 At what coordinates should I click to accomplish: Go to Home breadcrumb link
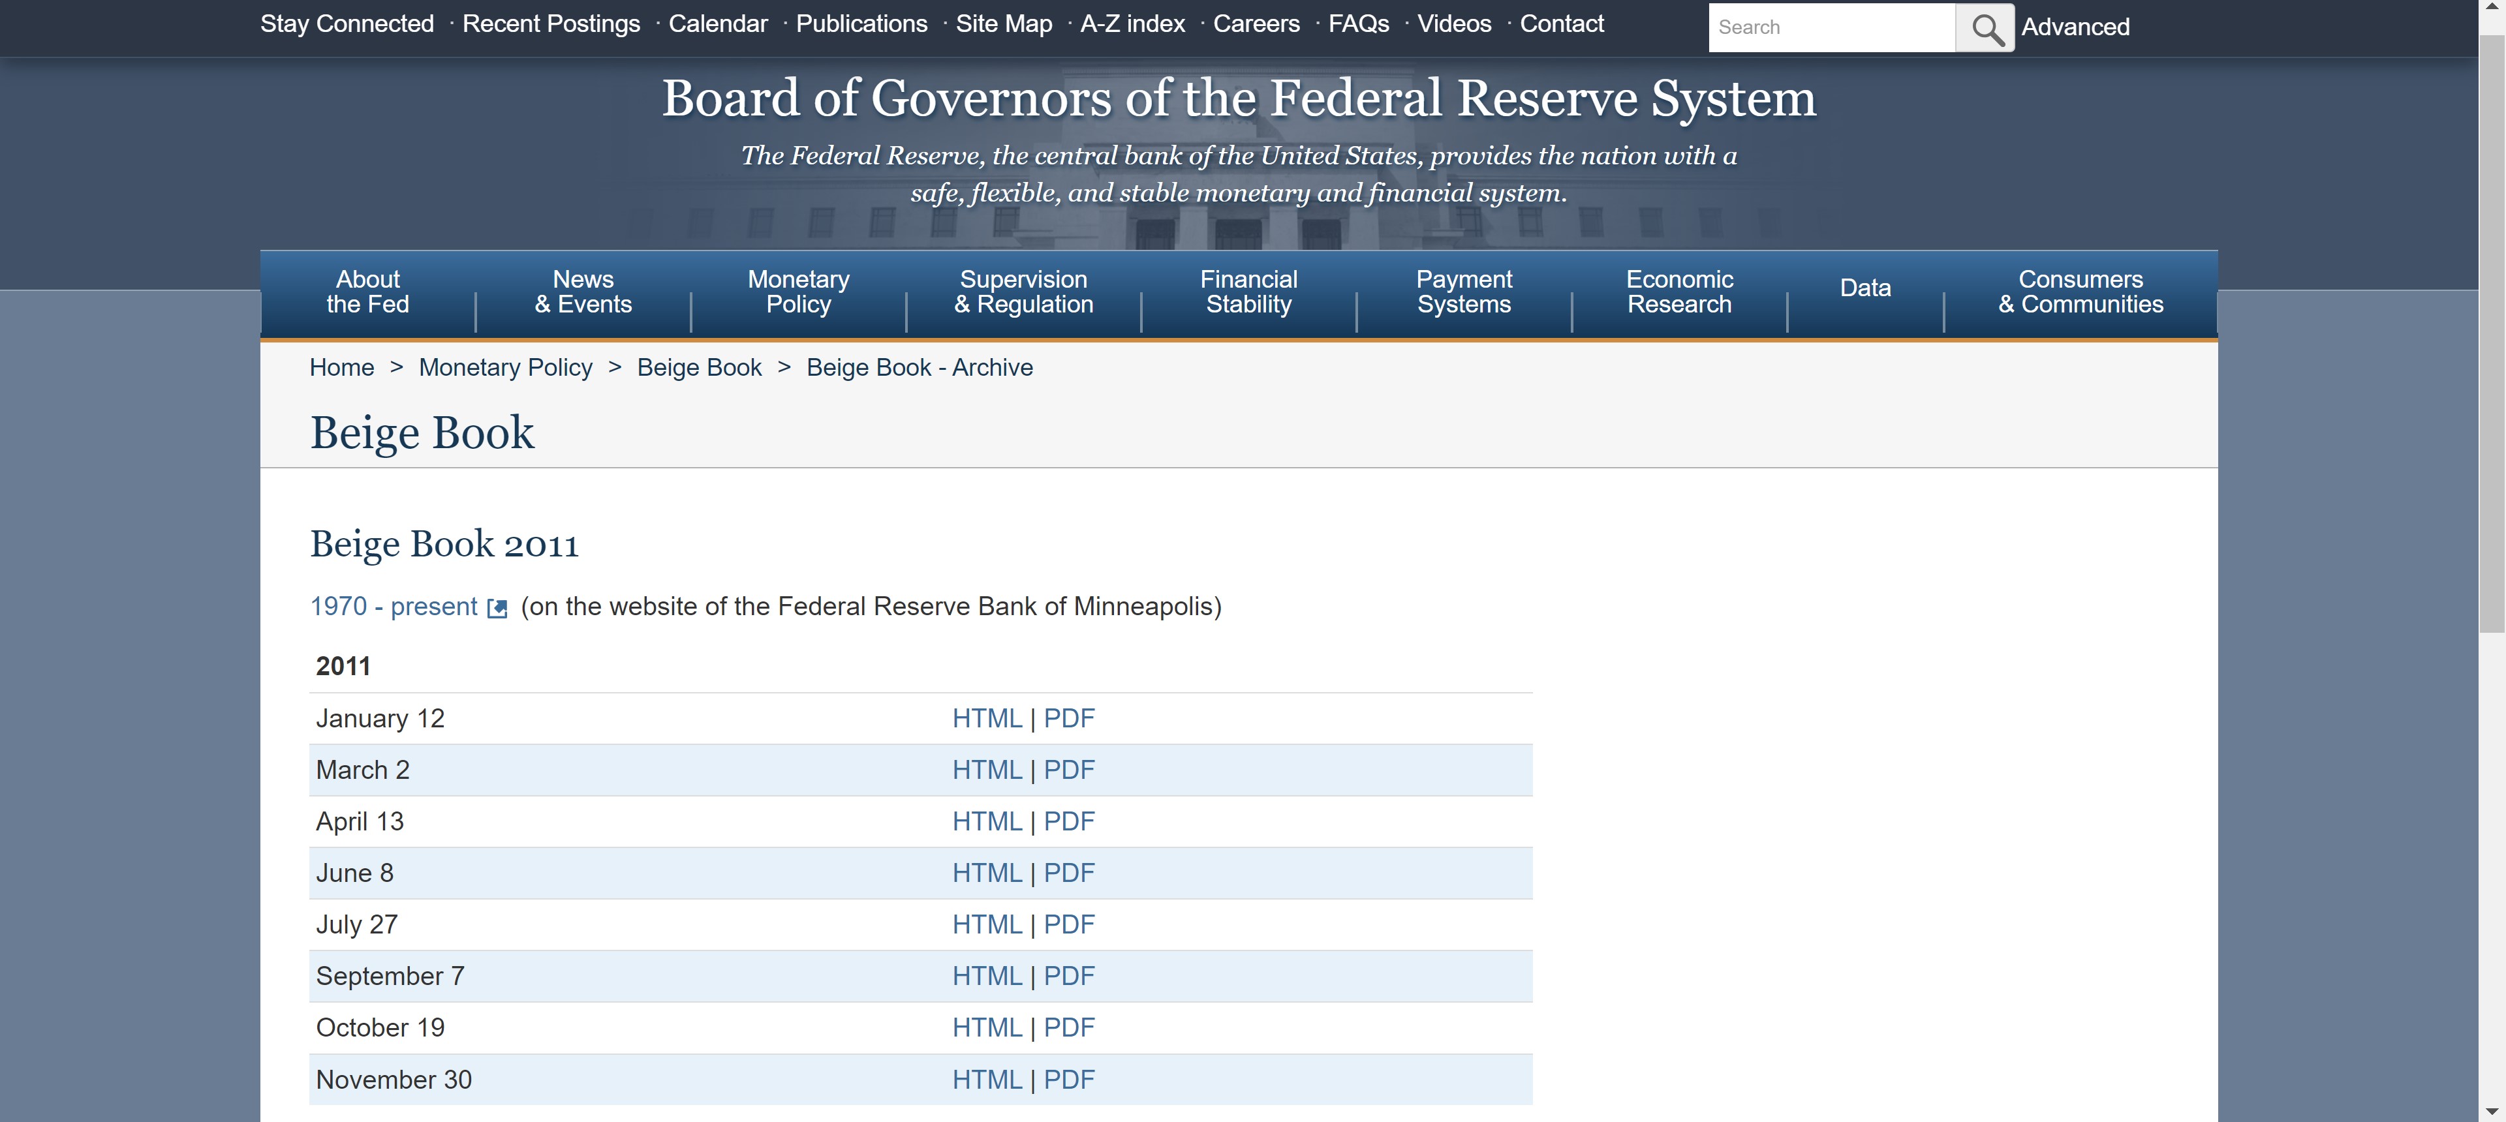tap(341, 367)
